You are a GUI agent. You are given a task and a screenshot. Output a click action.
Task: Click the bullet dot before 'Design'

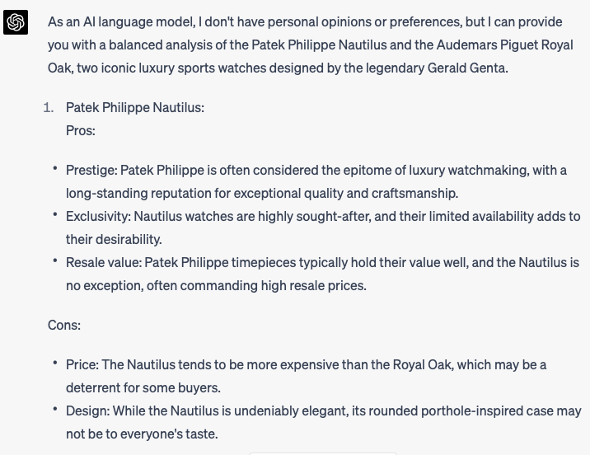55,409
